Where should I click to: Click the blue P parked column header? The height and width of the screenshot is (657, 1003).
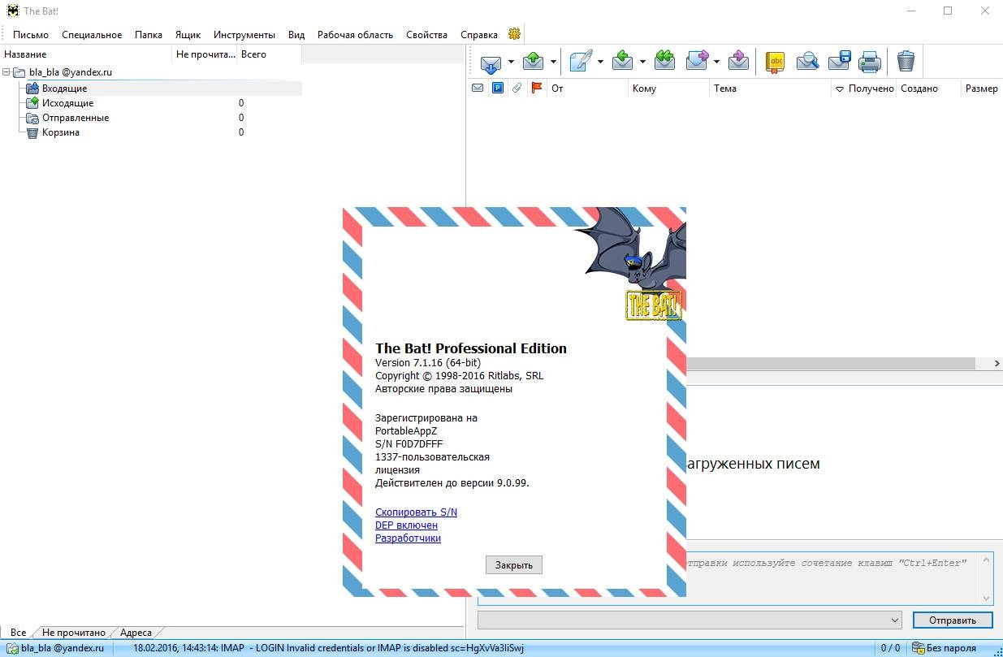(497, 89)
